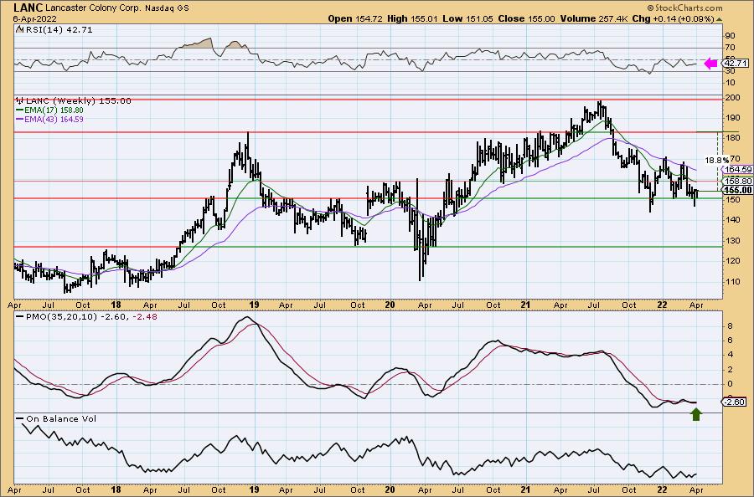Viewport: 754px width, 497px height.
Task: Click the -2.60 PMO value tag
Action: [x=735, y=402]
